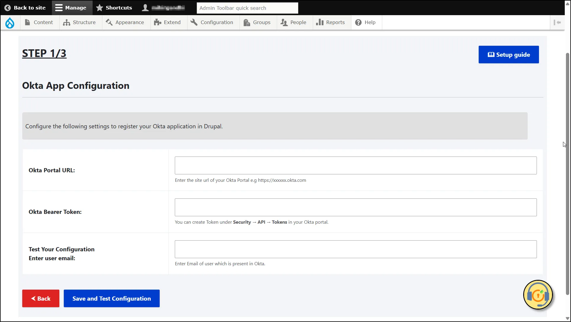Open the Shortcuts toolbar tab
571x322 pixels.
click(115, 8)
